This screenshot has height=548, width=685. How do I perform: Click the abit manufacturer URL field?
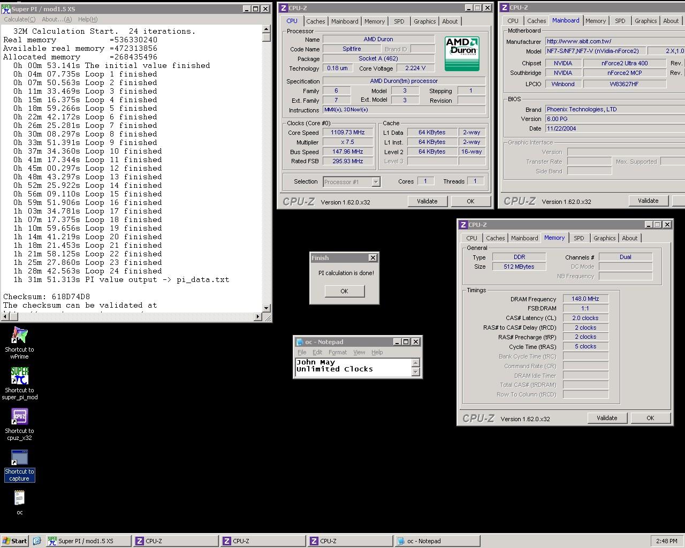click(x=615, y=41)
